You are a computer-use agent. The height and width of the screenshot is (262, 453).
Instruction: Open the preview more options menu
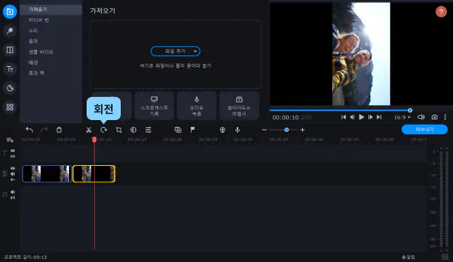coord(445,117)
